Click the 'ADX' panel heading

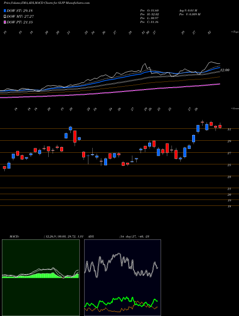[x=91, y=237]
